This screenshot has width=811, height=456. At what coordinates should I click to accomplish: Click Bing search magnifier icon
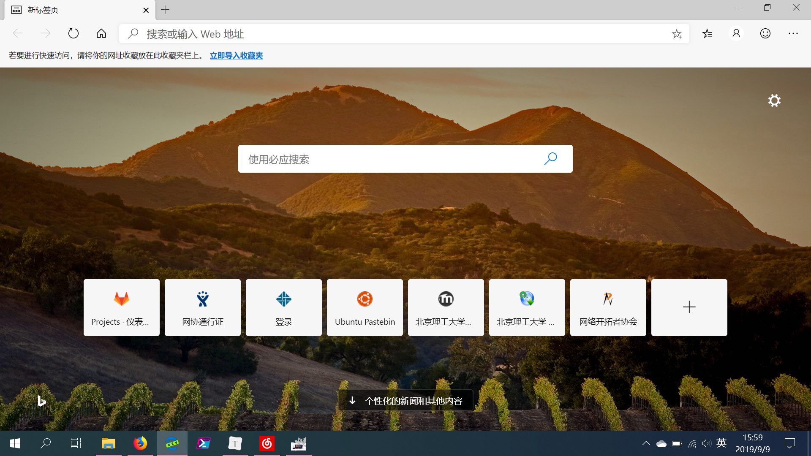550,159
